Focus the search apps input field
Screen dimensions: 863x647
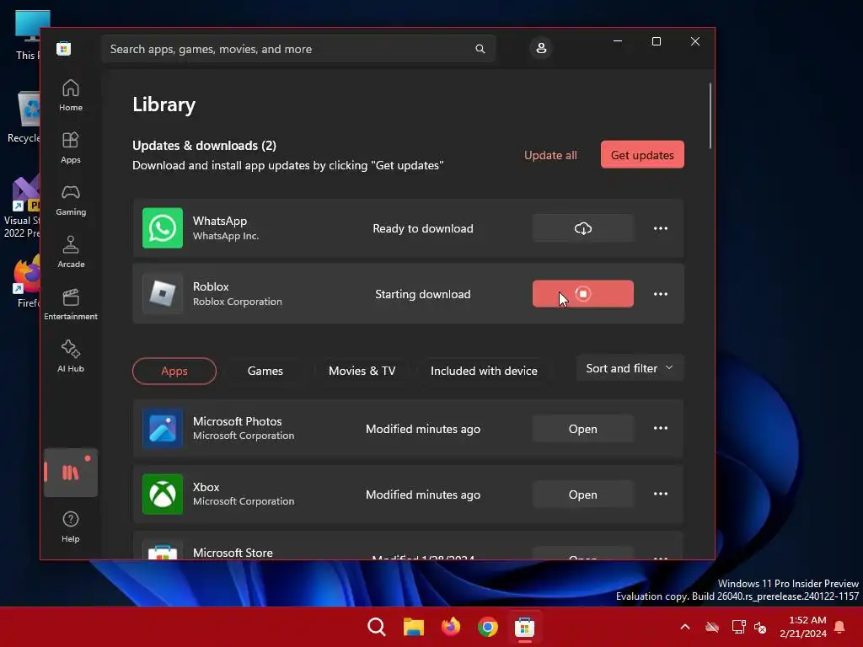(x=299, y=49)
